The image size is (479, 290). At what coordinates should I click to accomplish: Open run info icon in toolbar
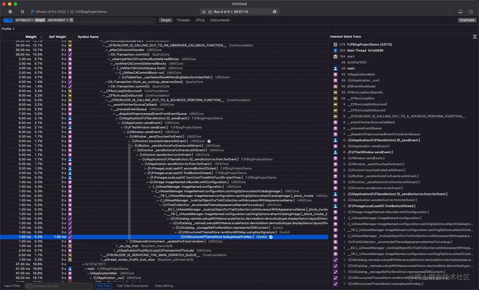(x=275, y=12)
